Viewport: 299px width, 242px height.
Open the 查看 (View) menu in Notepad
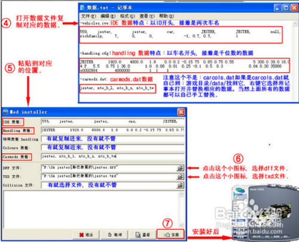pyautogui.click(x=147, y=16)
